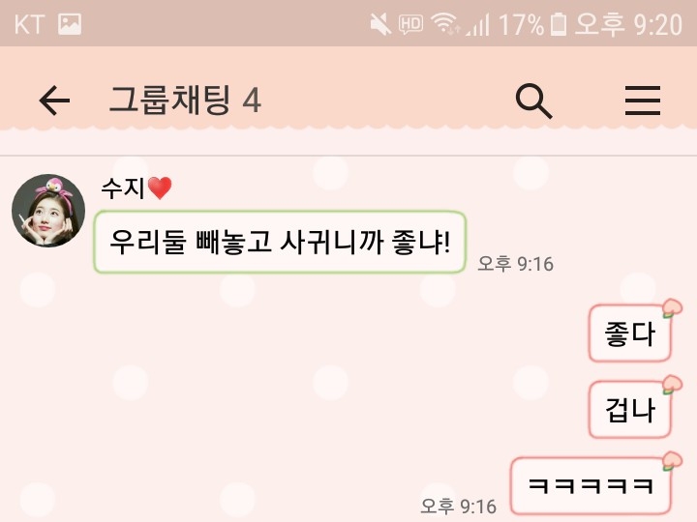This screenshot has width=697, height=522.
Task: Tap the sender name 수지
Action: pos(123,188)
